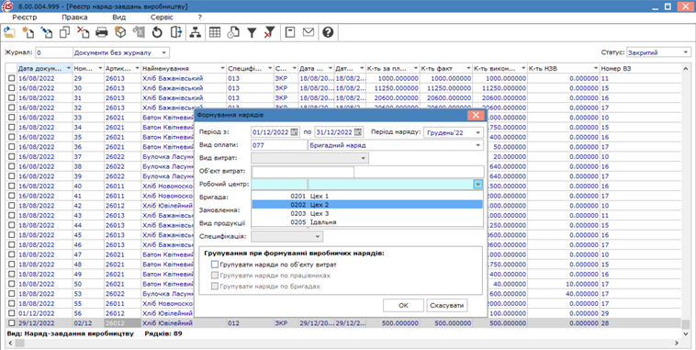Open the Правка menu
This screenshot has height=350, width=696.
click(74, 17)
